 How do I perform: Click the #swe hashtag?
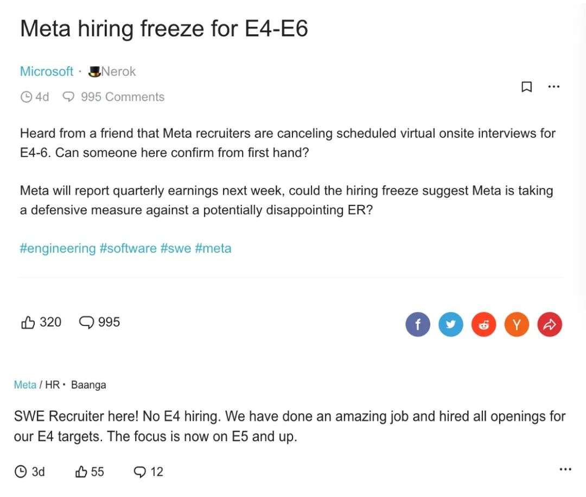click(x=175, y=248)
